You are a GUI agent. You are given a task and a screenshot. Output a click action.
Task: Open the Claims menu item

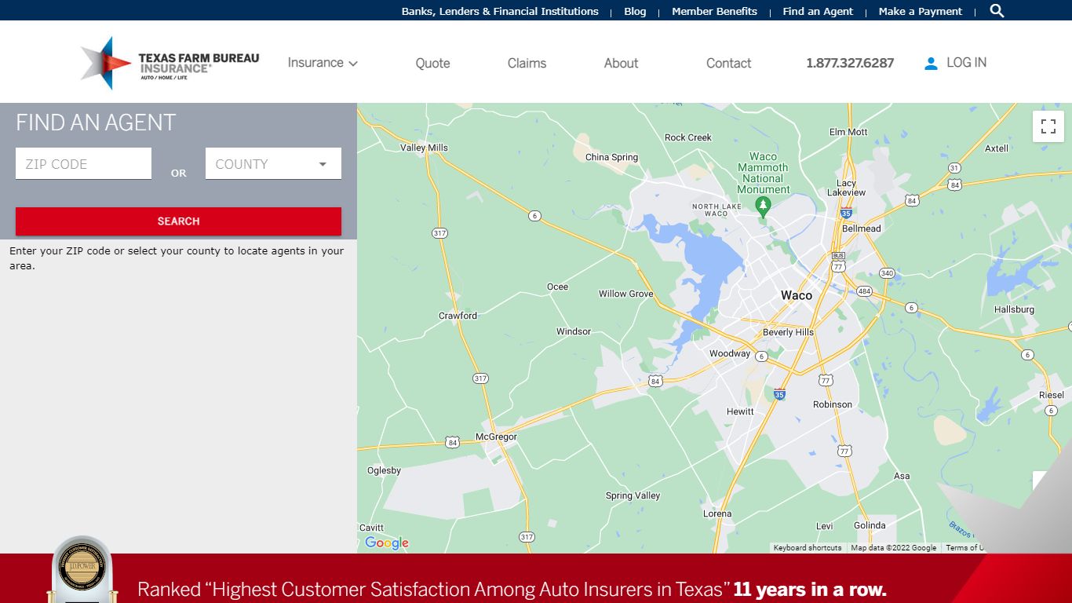pyautogui.click(x=527, y=63)
